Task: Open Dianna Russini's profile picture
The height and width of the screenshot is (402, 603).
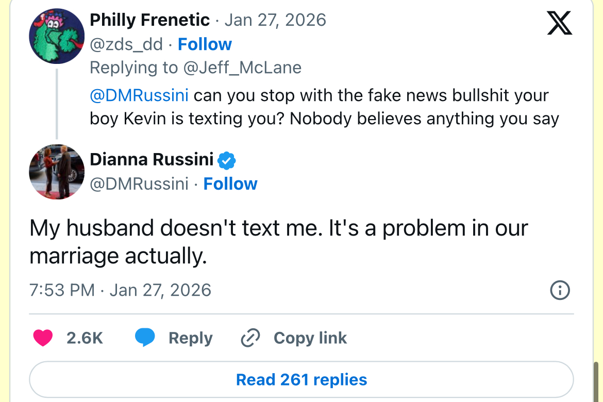Action: pyautogui.click(x=57, y=172)
